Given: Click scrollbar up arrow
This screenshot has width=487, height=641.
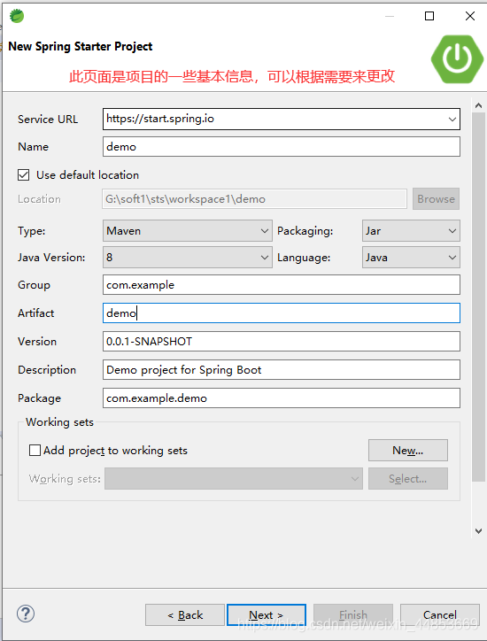Looking at the screenshot, I should pyautogui.click(x=478, y=105).
